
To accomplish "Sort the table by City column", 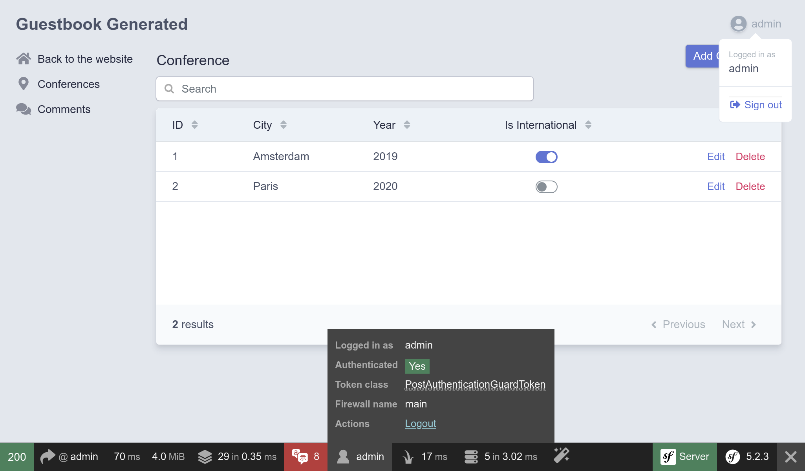I will coord(270,125).
